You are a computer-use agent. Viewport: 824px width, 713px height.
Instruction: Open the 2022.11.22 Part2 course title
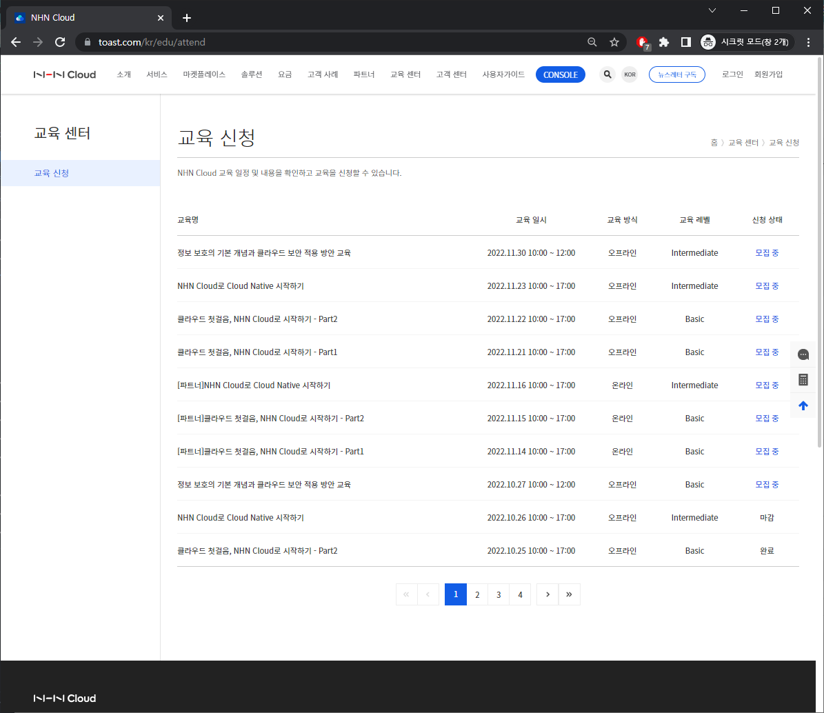click(257, 319)
